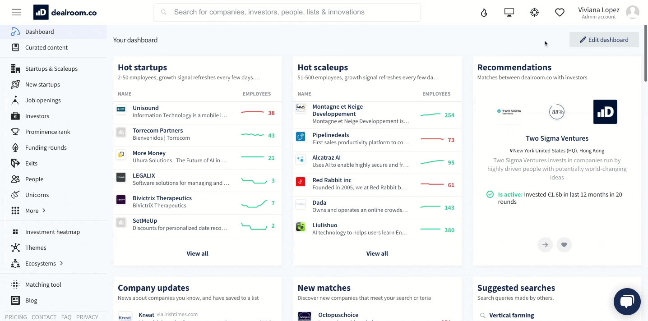Open the PRIVACY footer link

87,317
